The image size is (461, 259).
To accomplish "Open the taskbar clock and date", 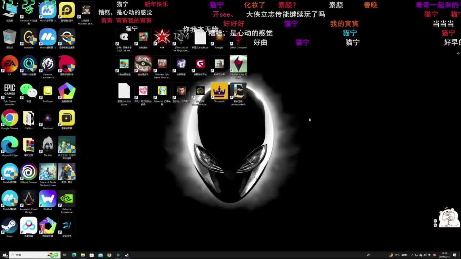I will [x=444, y=255].
